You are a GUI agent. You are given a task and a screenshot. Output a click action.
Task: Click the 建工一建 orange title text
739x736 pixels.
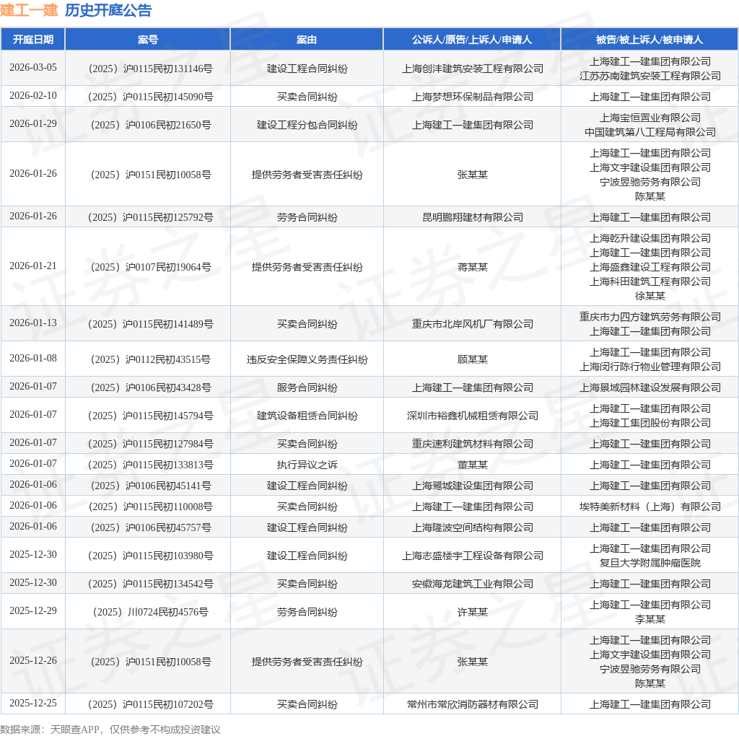click(x=29, y=10)
